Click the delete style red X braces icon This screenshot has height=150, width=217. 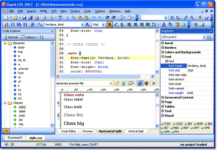pos(25,24)
